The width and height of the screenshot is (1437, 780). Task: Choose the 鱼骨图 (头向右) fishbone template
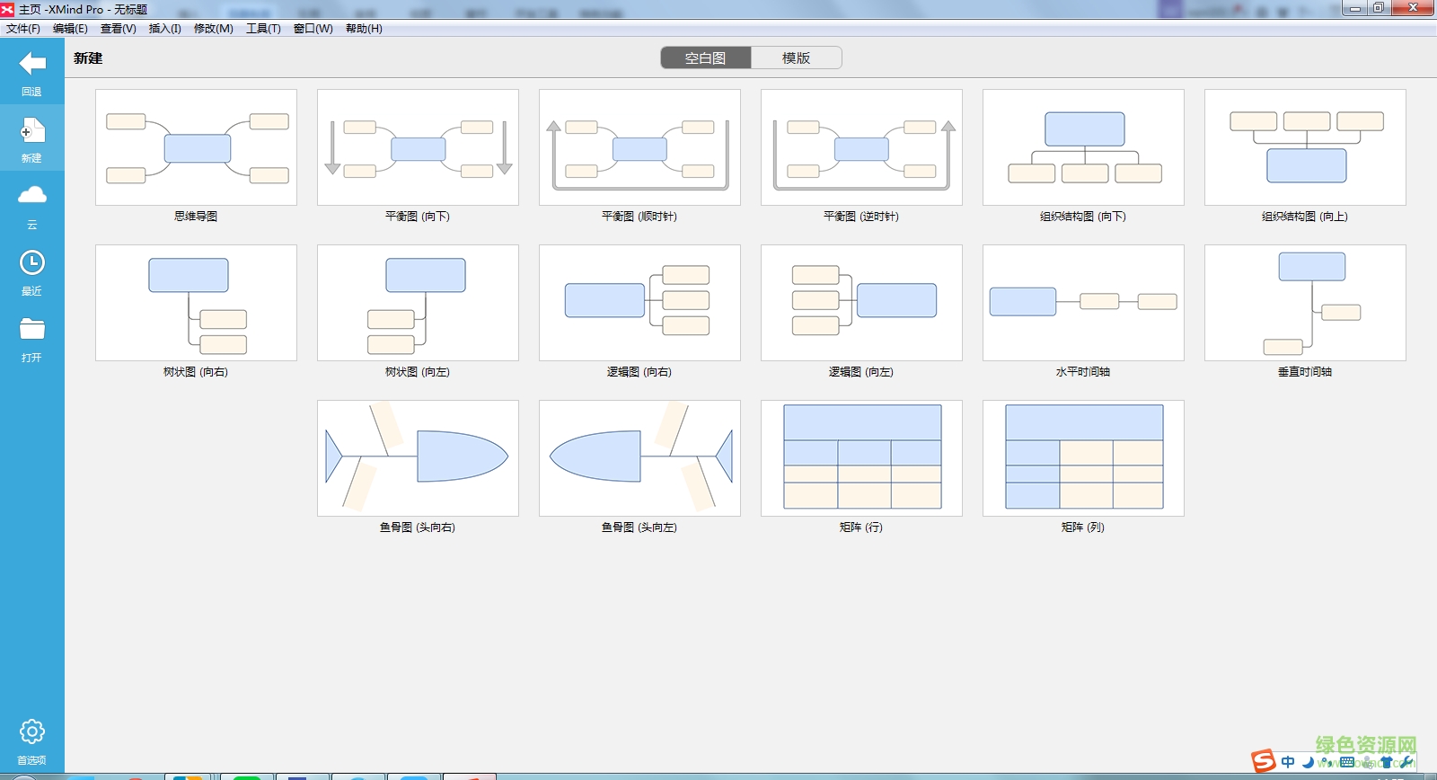418,458
